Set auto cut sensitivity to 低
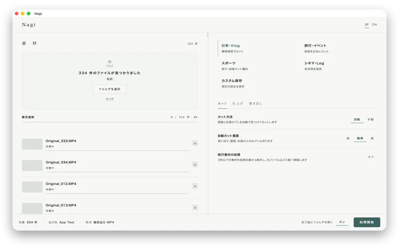Viewport: 399px width, 249px height. coord(348,138)
